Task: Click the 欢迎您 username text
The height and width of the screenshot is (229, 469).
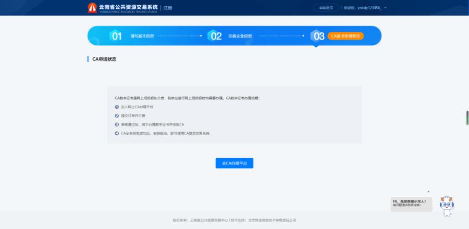Action: coord(363,8)
